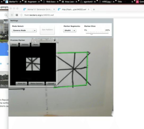Switch to Marker's Generator Online tab
This screenshot has width=144, height=129.
pyautogui.click(x=39, y=9)
